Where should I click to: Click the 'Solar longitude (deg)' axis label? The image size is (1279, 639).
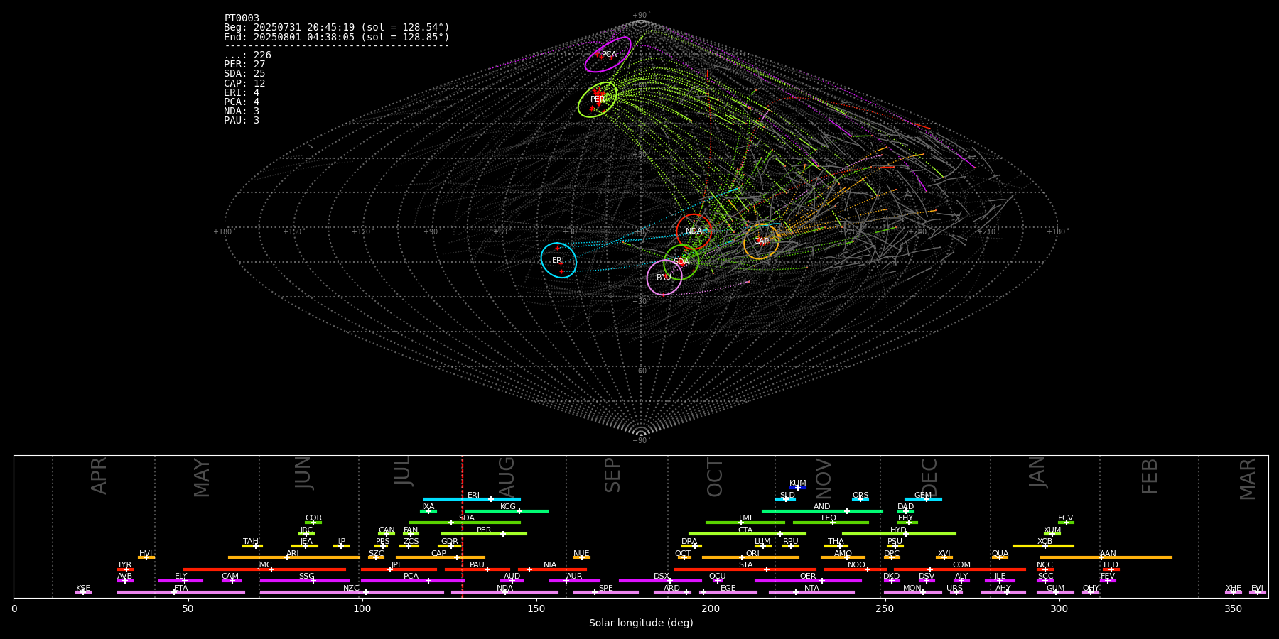641,623
